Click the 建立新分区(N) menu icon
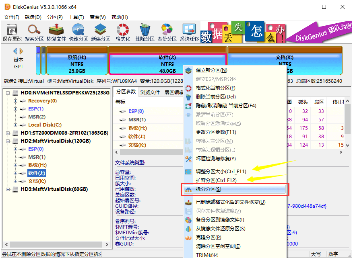 point(188,71)
